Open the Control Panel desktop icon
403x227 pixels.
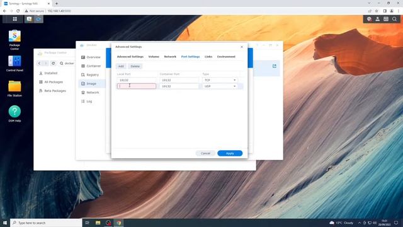[x=14, y=64]
